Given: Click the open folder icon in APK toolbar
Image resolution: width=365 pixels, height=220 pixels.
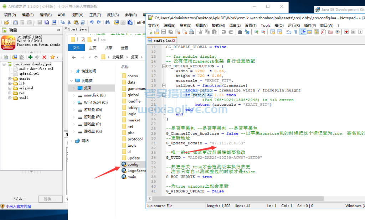Looking at the screenshot, I should [6, 22].
